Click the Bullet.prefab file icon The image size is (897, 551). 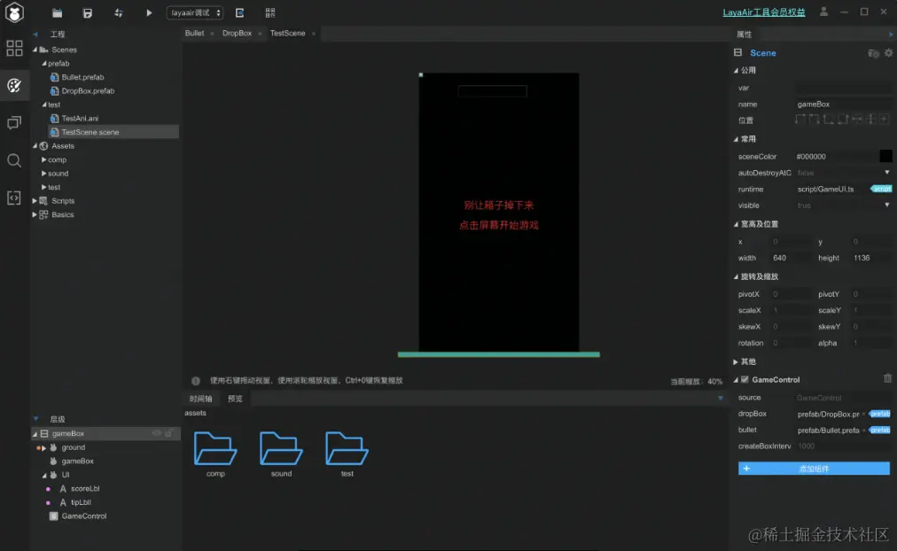click(54, 77)
